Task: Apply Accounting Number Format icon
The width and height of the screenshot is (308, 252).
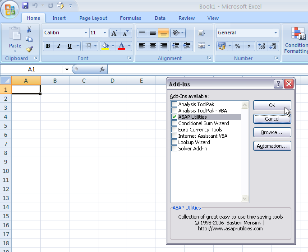Action: [222, 46]
